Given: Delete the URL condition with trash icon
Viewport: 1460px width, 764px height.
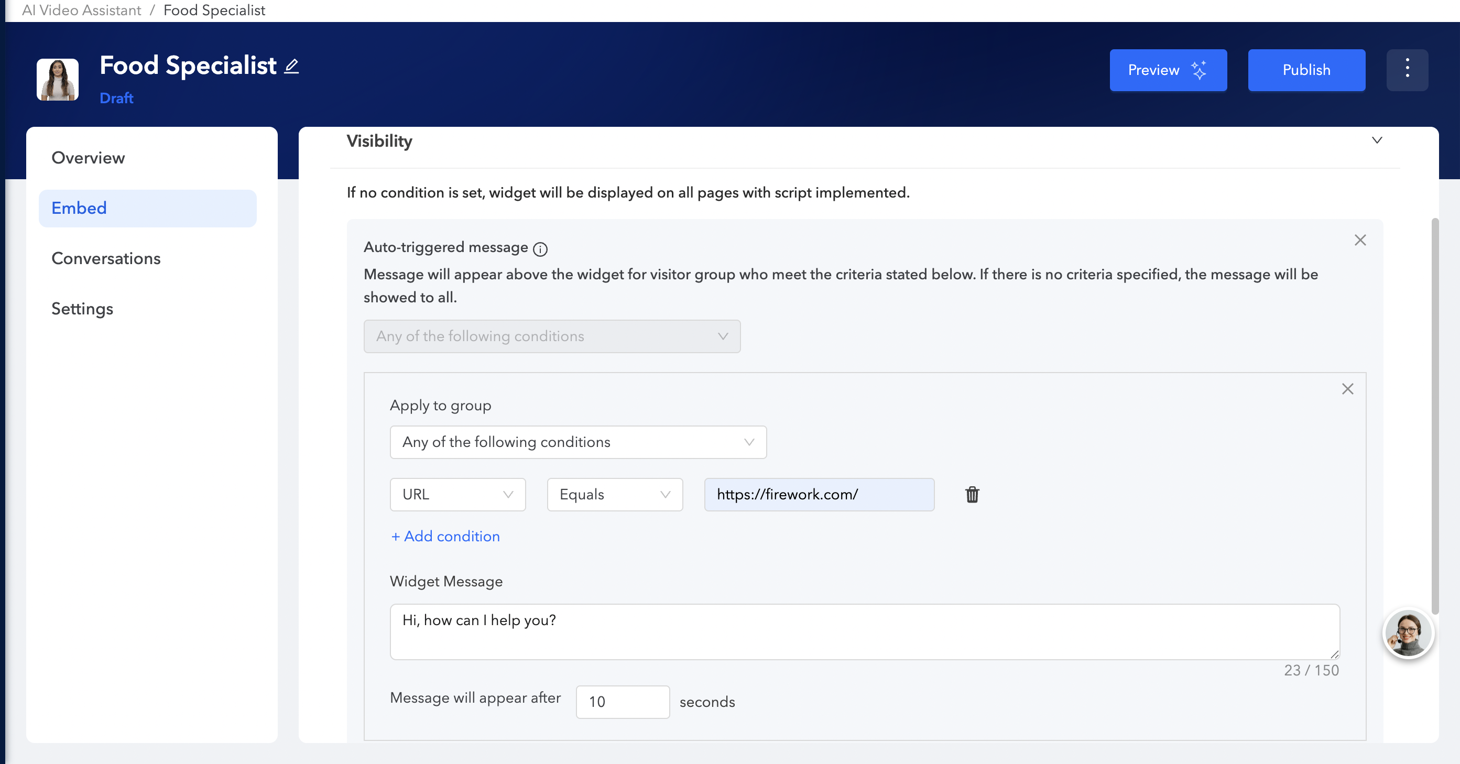Looking at the screenshot, I should [x=972, y=494].
